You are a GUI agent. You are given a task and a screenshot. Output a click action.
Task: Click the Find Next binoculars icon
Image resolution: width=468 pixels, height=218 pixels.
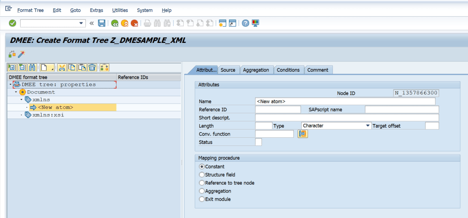tap(167, 23)
